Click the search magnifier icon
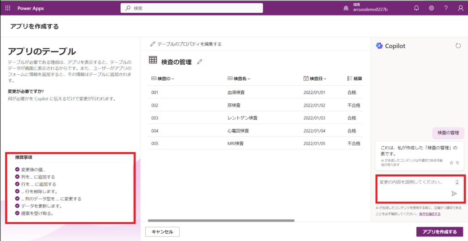468x241 pixels. 128,8
